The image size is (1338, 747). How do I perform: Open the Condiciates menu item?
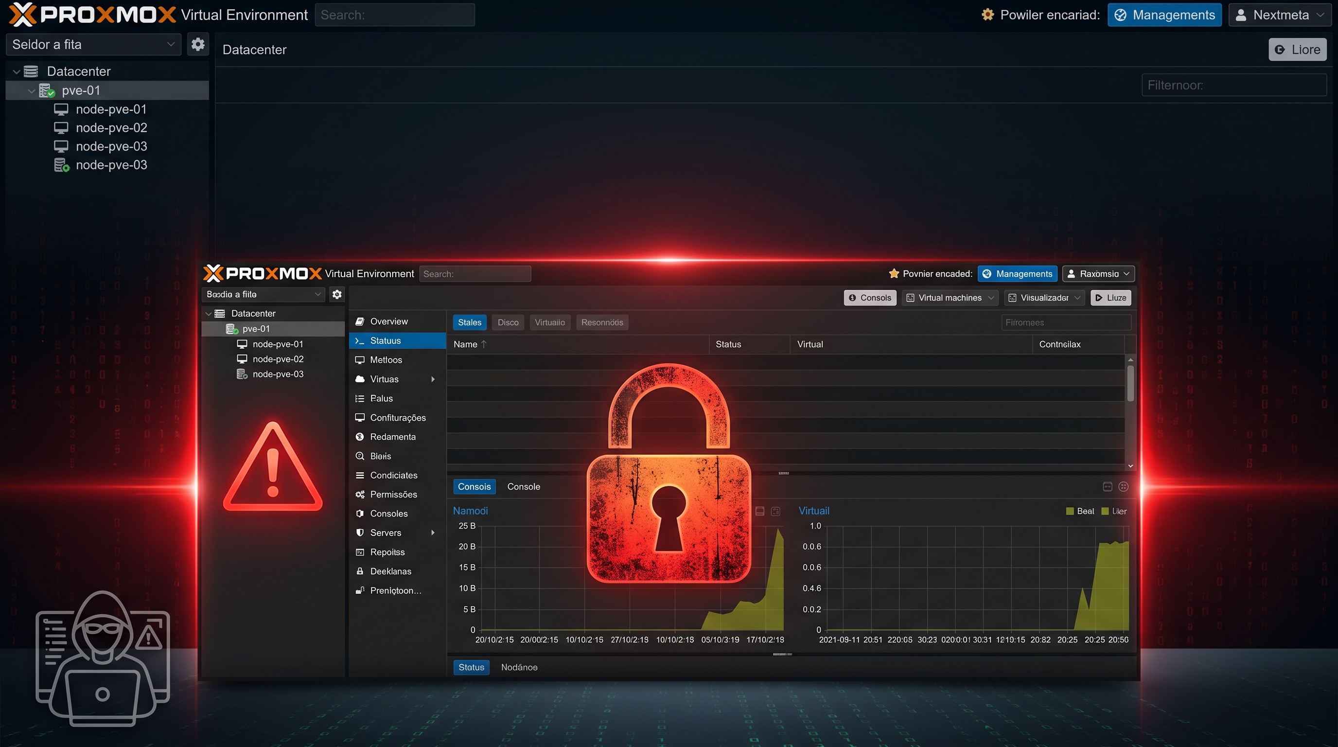point(397,475)
